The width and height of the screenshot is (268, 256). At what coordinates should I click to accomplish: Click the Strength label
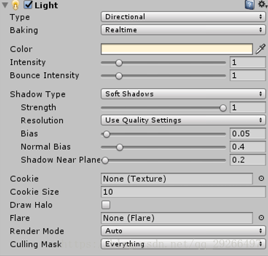click(38, 107)
